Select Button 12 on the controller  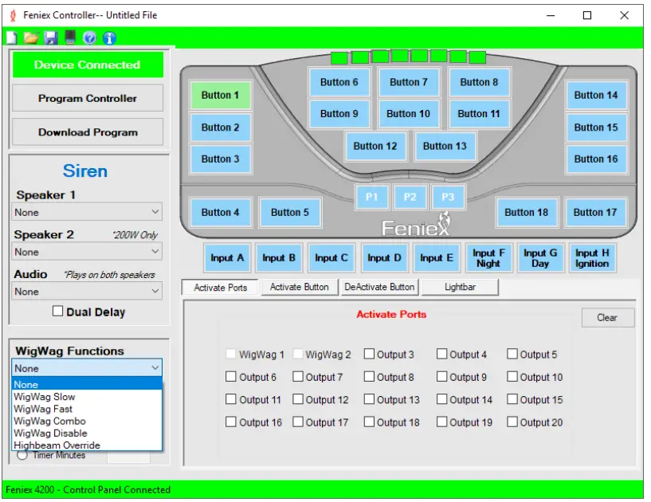pyautogui.click(x=375, y=146)
